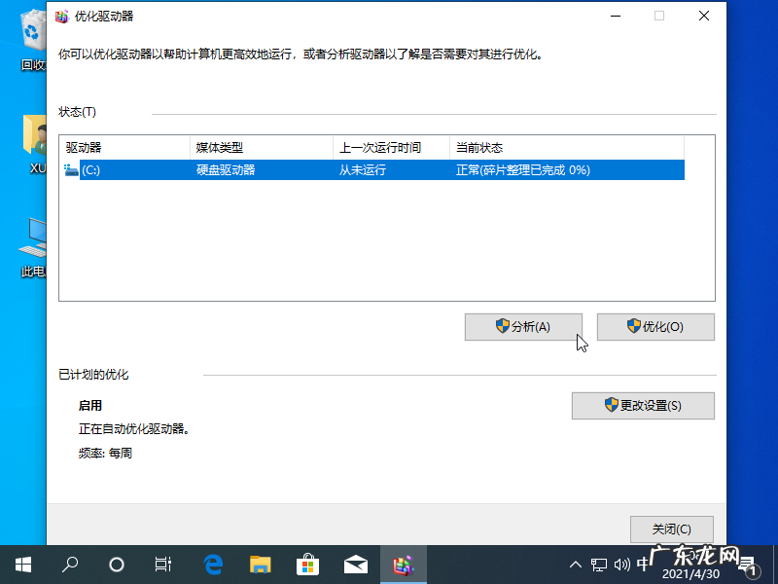
Task: Open the Mail app icon
Action: 356,564
